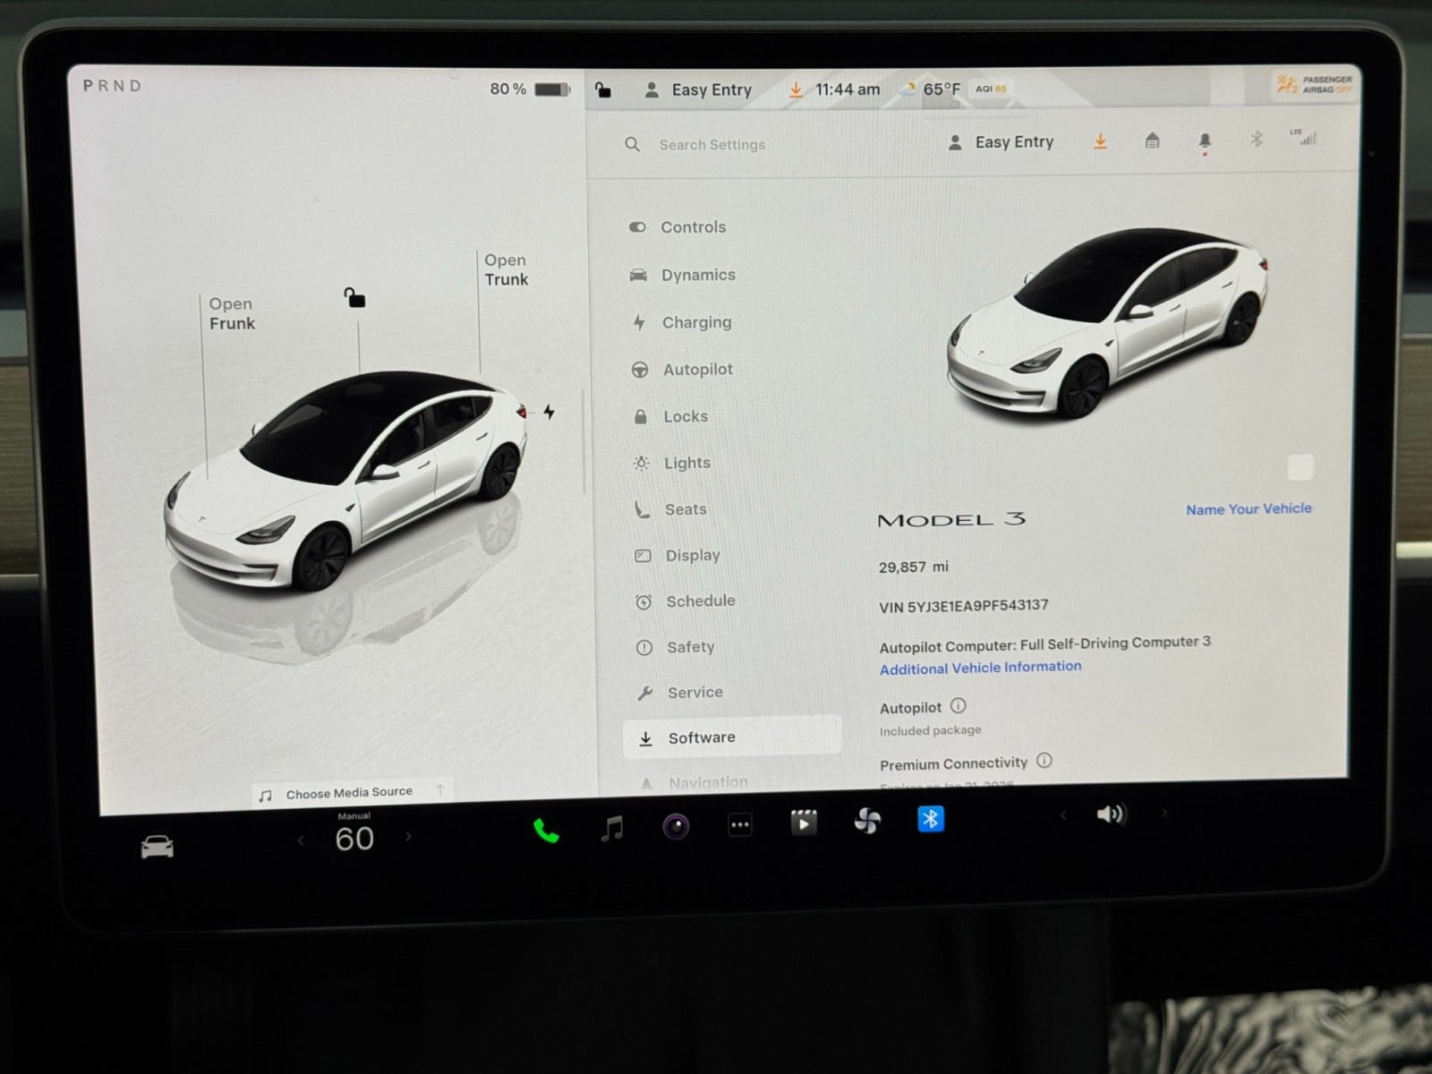
Task: Launch the dashcam camera app
Action: pos(676,825)
